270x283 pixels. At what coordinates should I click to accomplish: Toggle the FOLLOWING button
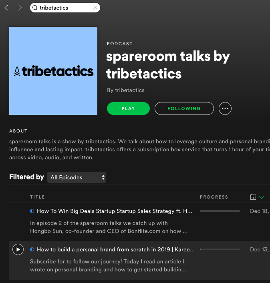[x=184, y=108]
